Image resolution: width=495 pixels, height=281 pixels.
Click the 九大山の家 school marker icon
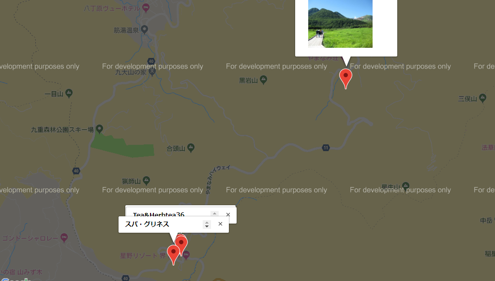click(152, 72)
